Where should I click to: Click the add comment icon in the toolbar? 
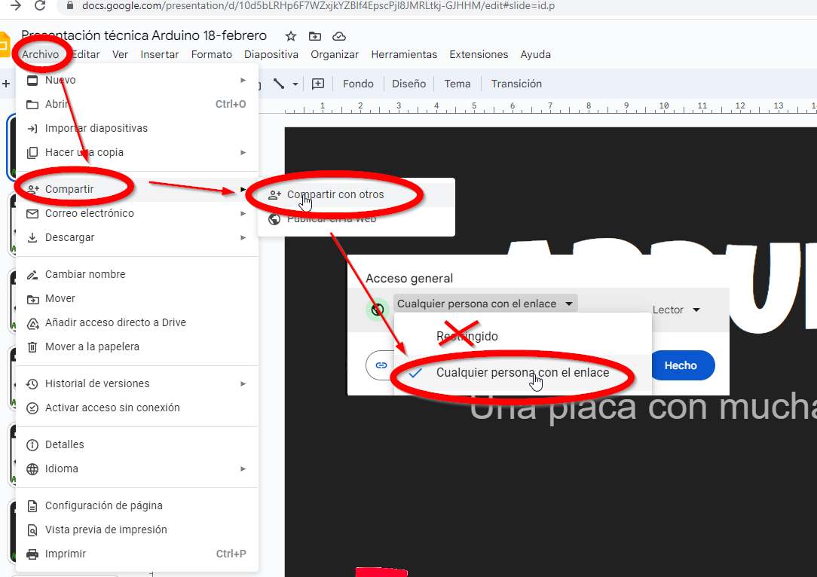pos(318,84)
